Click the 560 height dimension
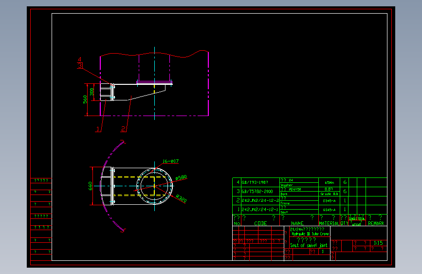Image resolution: width=422 pixels, height=274 pixels. point(85,99)
